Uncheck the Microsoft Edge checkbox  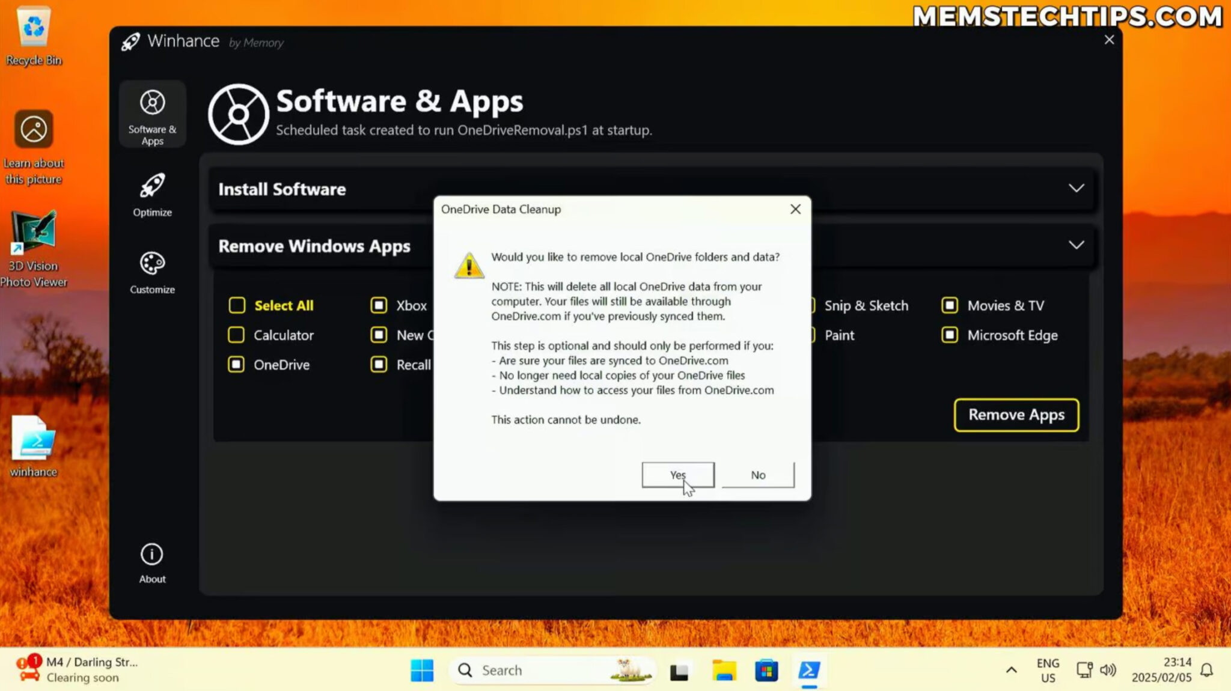949,335
